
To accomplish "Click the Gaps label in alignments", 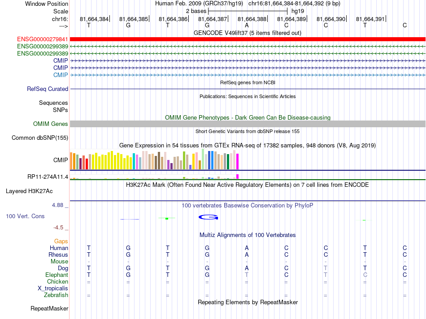I will click(61, 241).
